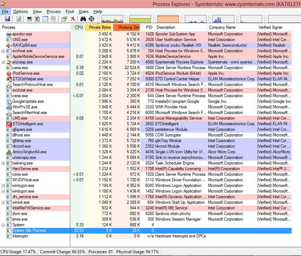Click the 'Commit Charge: 60.53%' status entry

[x=62, y=252]
